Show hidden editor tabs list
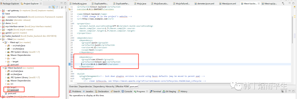 pos(283,3)
